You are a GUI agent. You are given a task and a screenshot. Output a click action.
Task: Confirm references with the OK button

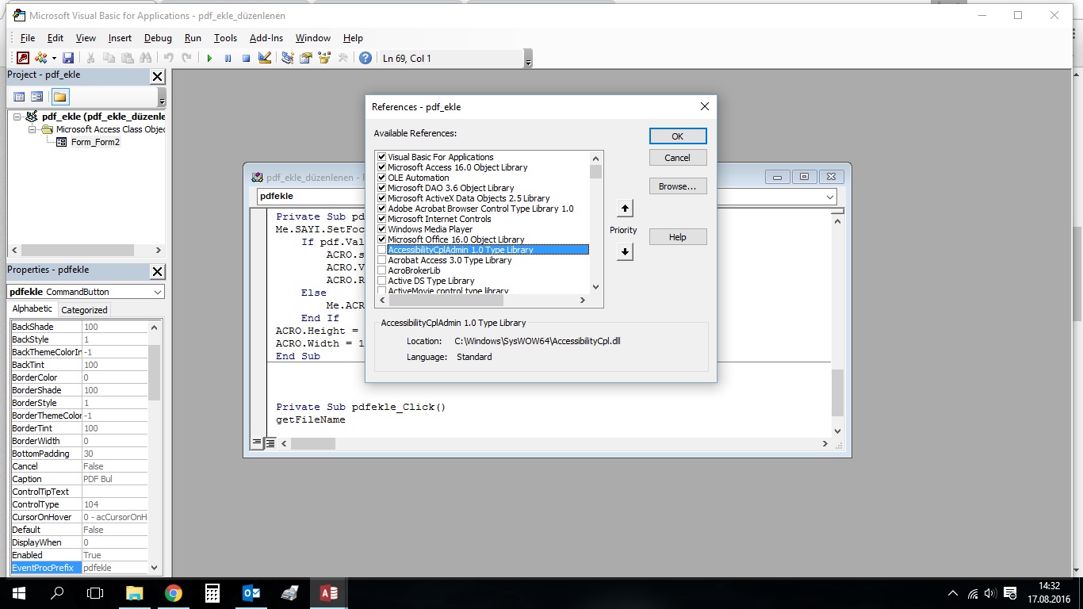coord(677,136)
